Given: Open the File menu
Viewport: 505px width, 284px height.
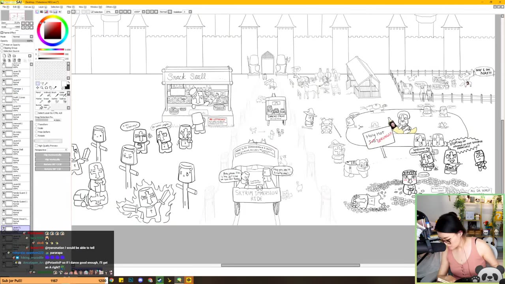Looking at the screenshot, I should [6, 7].
